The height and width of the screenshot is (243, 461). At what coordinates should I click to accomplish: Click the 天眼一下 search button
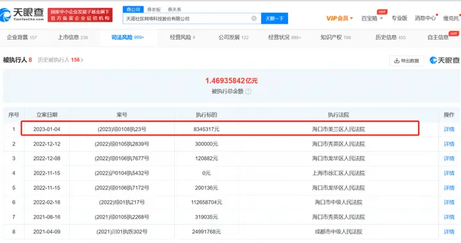click(x=274, y=19)
